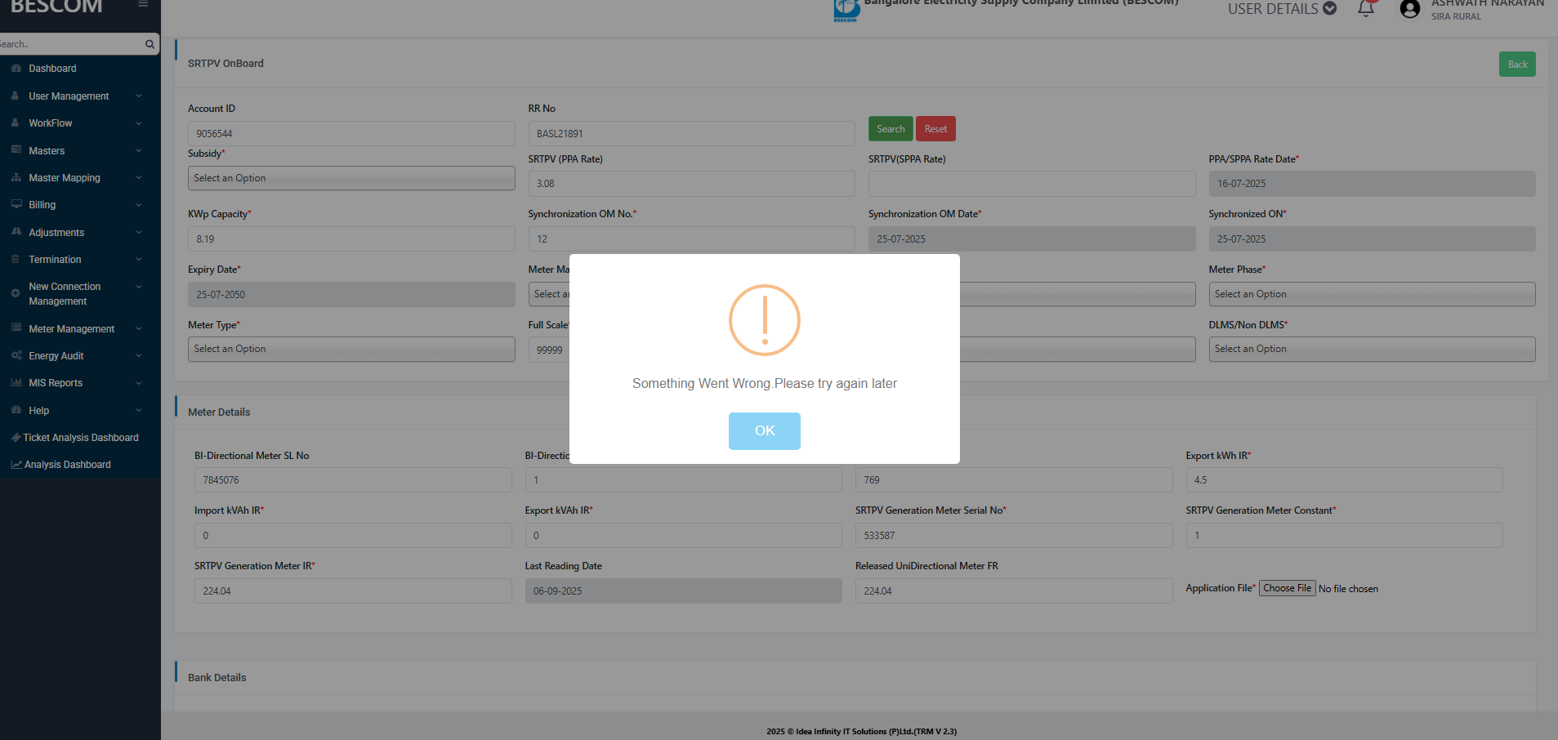Click the Synchronization OM No. field
The image size is (1558, 740).
pyautogui.click(x=691, y=239)
